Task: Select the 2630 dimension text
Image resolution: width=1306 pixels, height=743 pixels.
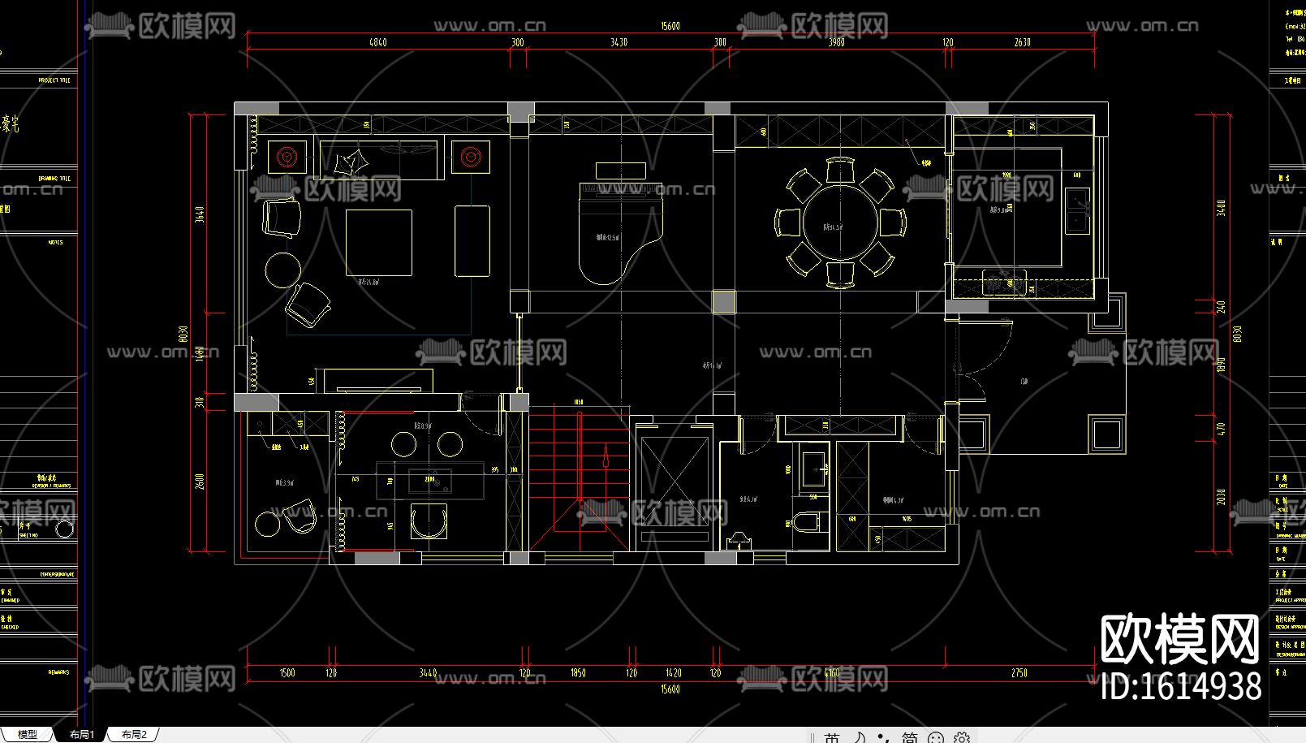Action: pos(1022,42)
